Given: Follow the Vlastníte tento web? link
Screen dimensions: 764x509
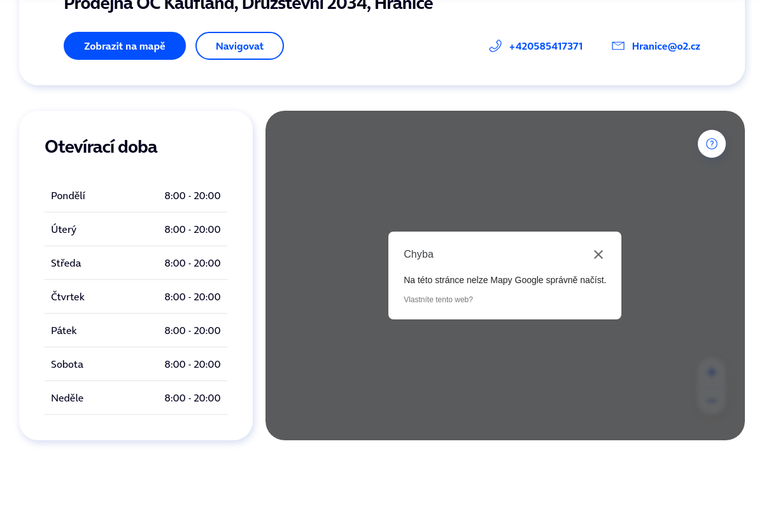Looking at the screenshot, I should pyautogui.click(x=438, y=300).
